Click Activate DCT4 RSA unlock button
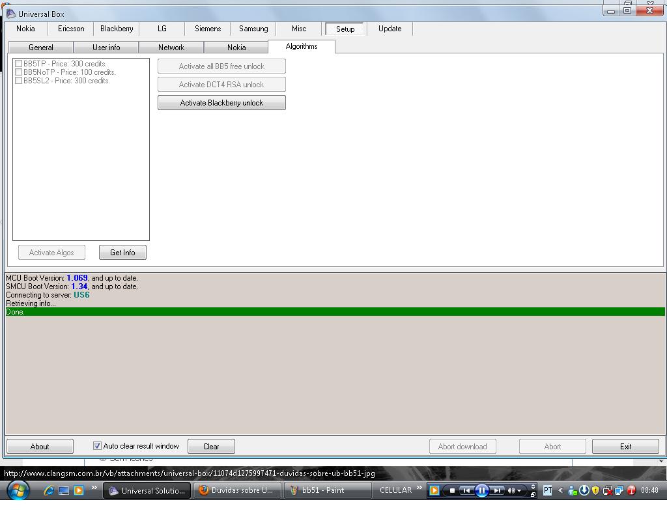Image resolution: width=667 pixels, height=517 pixels. 221,85
